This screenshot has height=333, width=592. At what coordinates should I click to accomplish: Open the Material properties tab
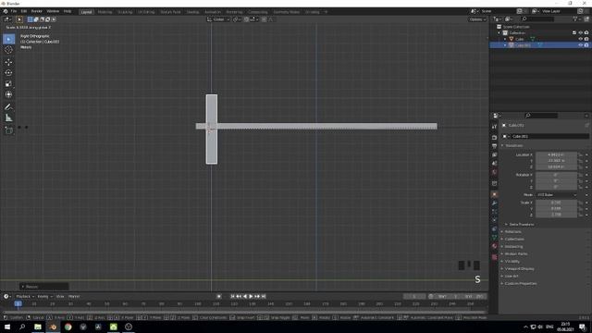tap(494, 246)
